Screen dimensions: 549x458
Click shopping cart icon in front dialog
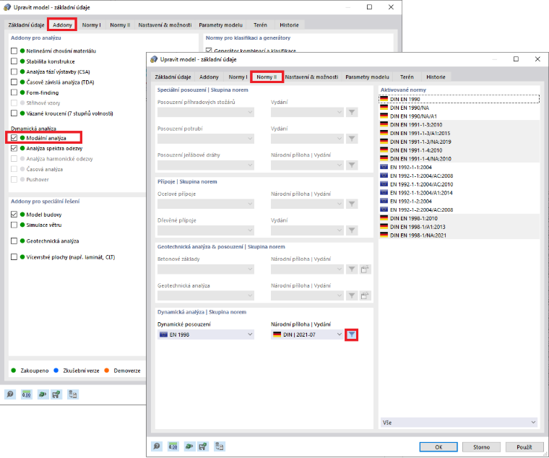coord(203,446)
